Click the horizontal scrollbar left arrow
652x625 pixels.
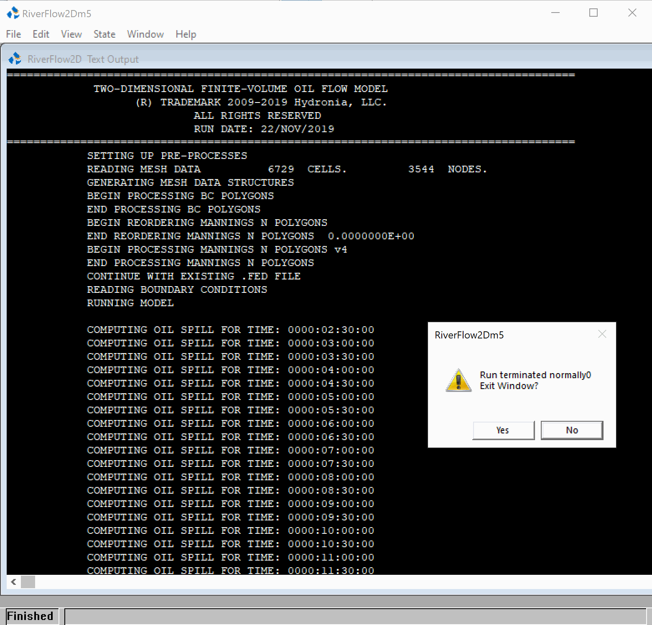pyautogui.click(x=14, y=582)
